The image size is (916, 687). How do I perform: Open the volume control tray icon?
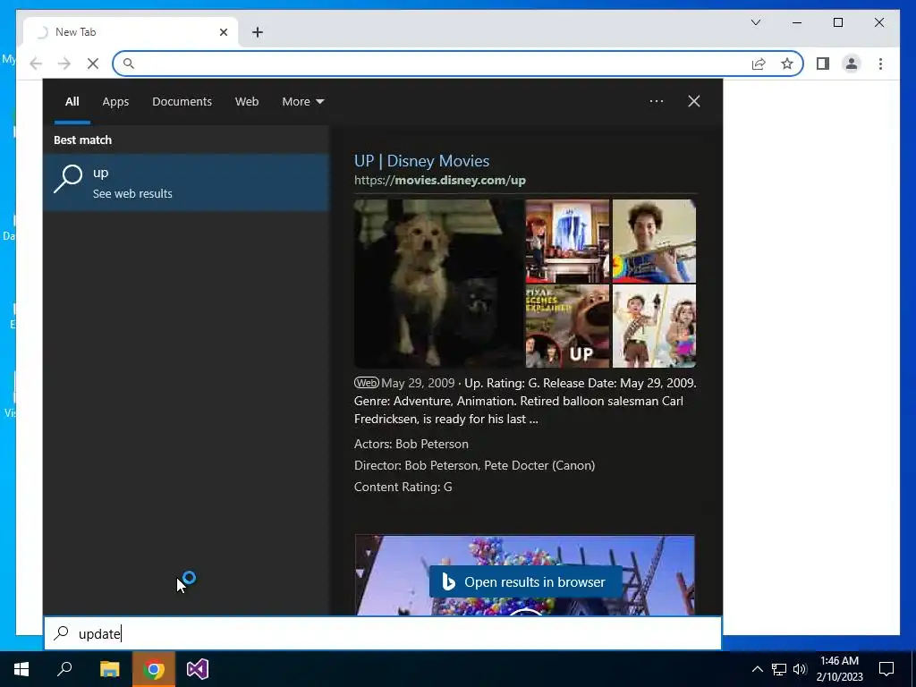coord(801,669)
